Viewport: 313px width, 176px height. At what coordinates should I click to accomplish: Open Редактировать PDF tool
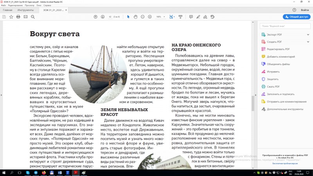(x=276, y=49)
